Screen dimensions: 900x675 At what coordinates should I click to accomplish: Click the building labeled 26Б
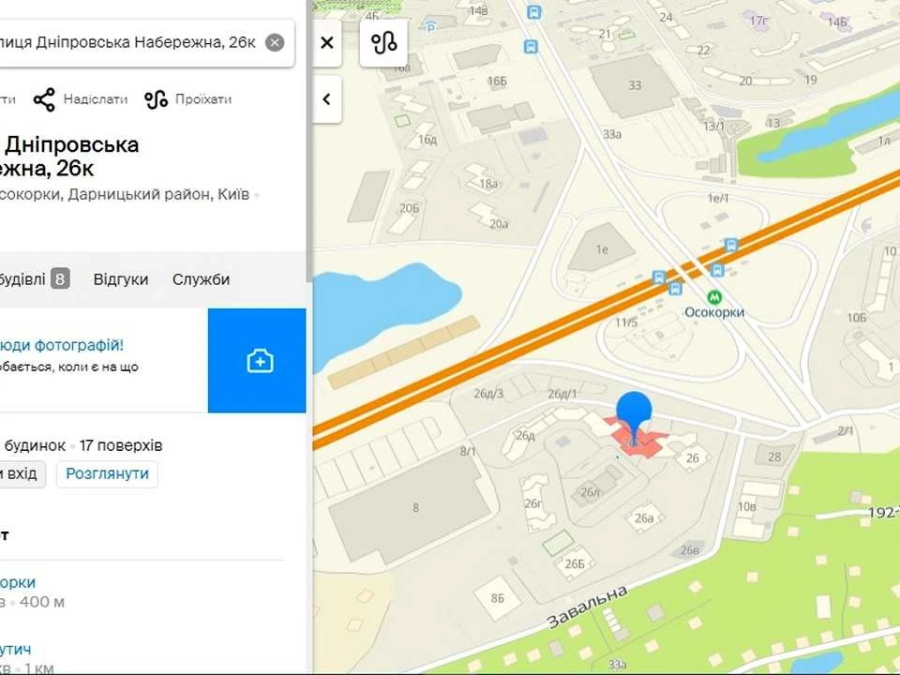click(x=575, y=563)
